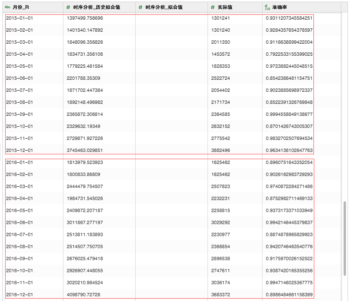Click the # icon beside 时序分析_历史拟合值

tap(68, 7)
